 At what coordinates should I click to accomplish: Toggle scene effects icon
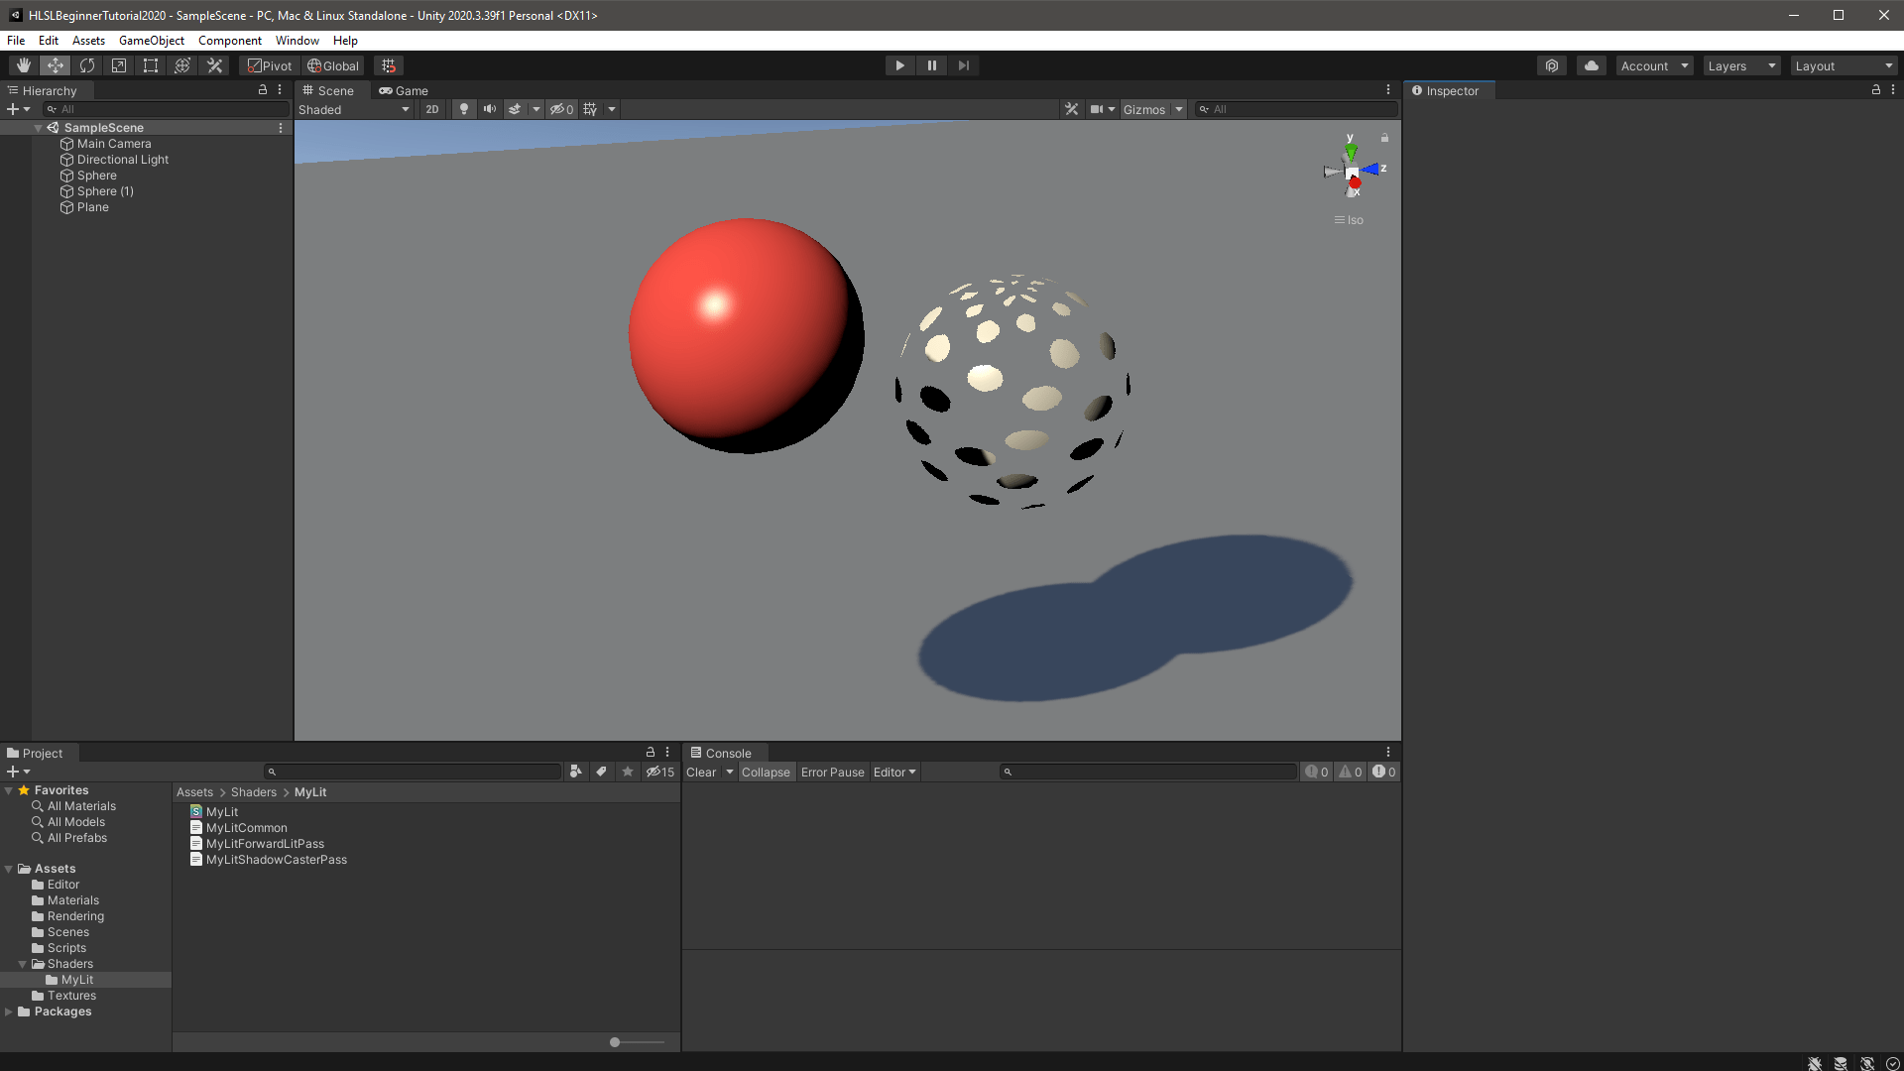point(515,109)
